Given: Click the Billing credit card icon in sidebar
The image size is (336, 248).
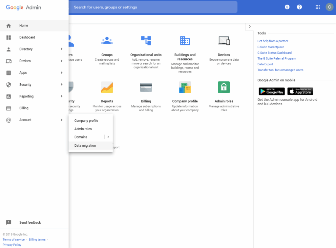Looking at the screenshot, I should pos(9,108).
